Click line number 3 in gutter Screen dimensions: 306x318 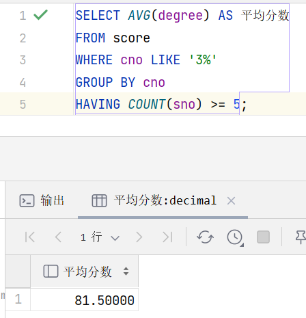[x=23, y=60]
